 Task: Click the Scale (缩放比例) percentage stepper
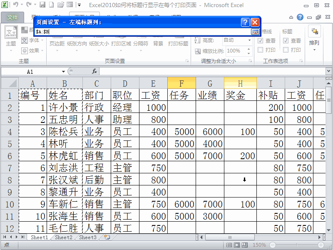(249, 51)
